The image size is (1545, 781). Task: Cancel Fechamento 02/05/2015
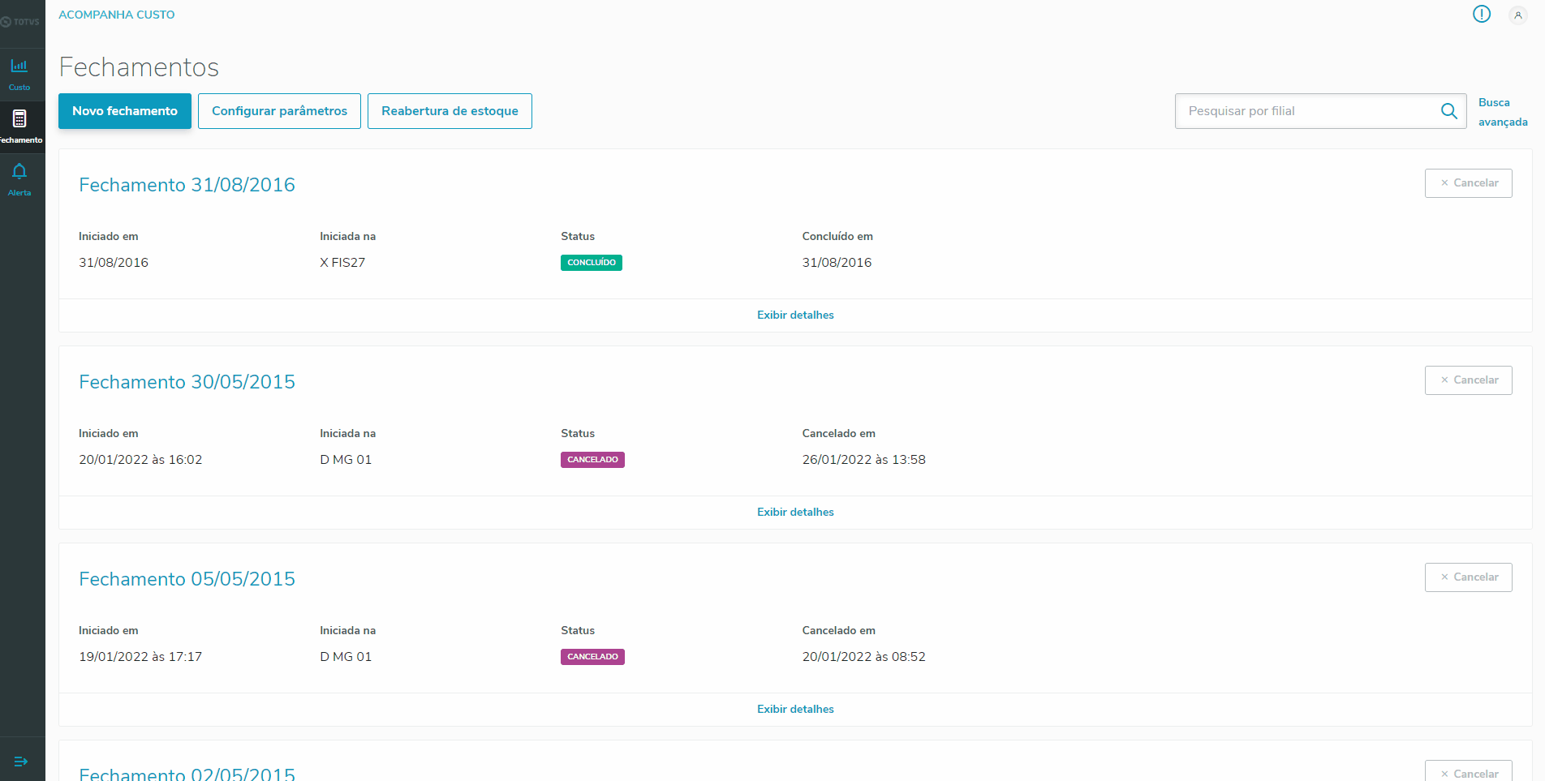[x=1469, y=771]
